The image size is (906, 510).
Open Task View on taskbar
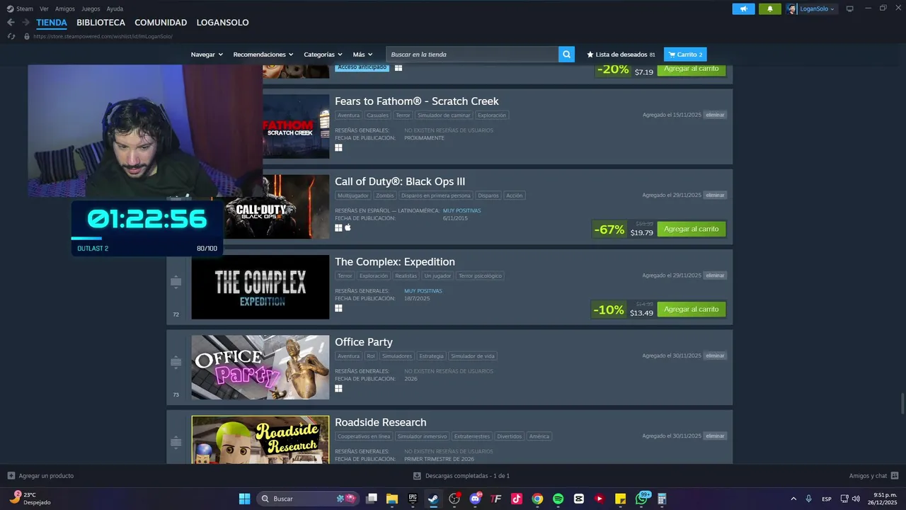tap(372, 499)
